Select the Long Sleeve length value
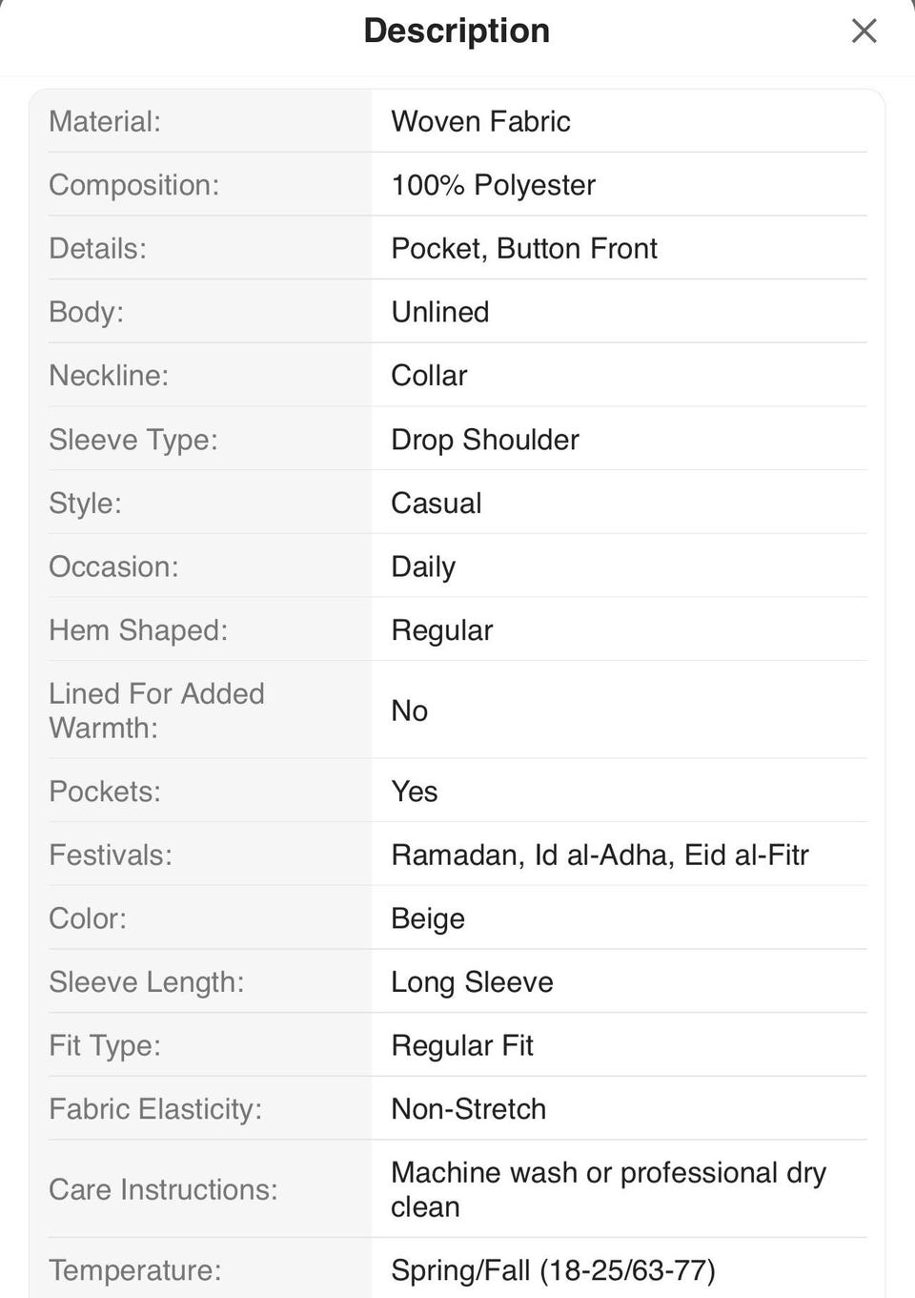 click(x=472, y=982)
